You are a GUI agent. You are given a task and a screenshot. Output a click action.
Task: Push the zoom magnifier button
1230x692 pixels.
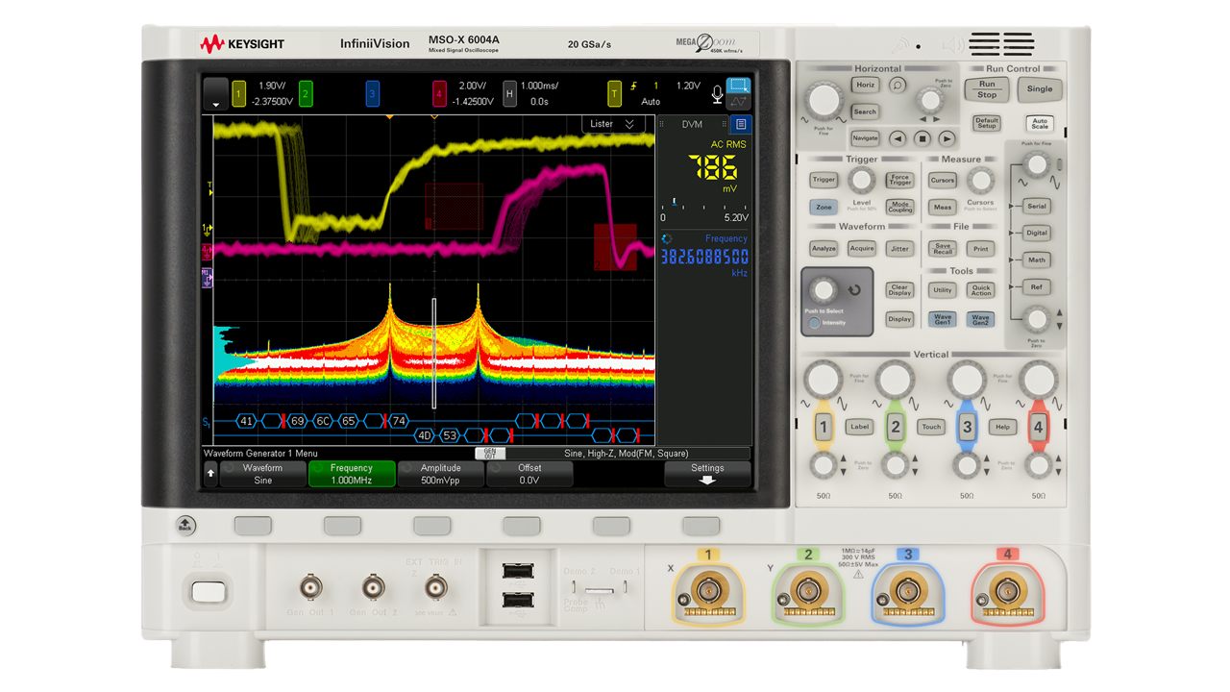(x=897, y=85)
